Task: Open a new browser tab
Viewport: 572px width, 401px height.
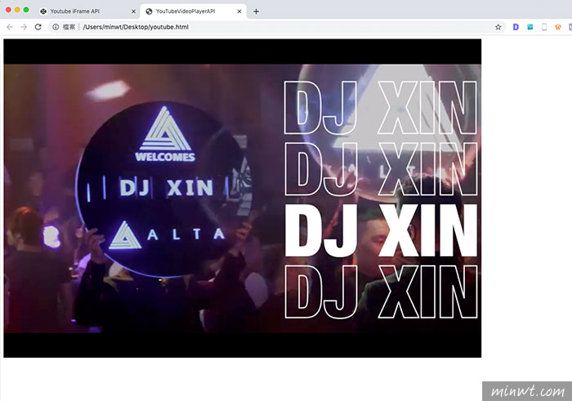Action: (256, 11)
